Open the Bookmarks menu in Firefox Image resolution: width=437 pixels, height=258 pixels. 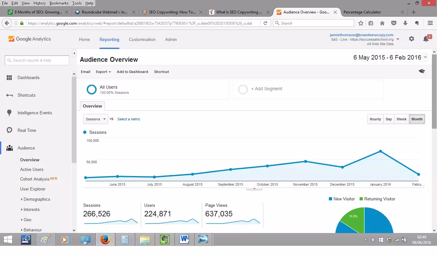(x=59, y=3)
